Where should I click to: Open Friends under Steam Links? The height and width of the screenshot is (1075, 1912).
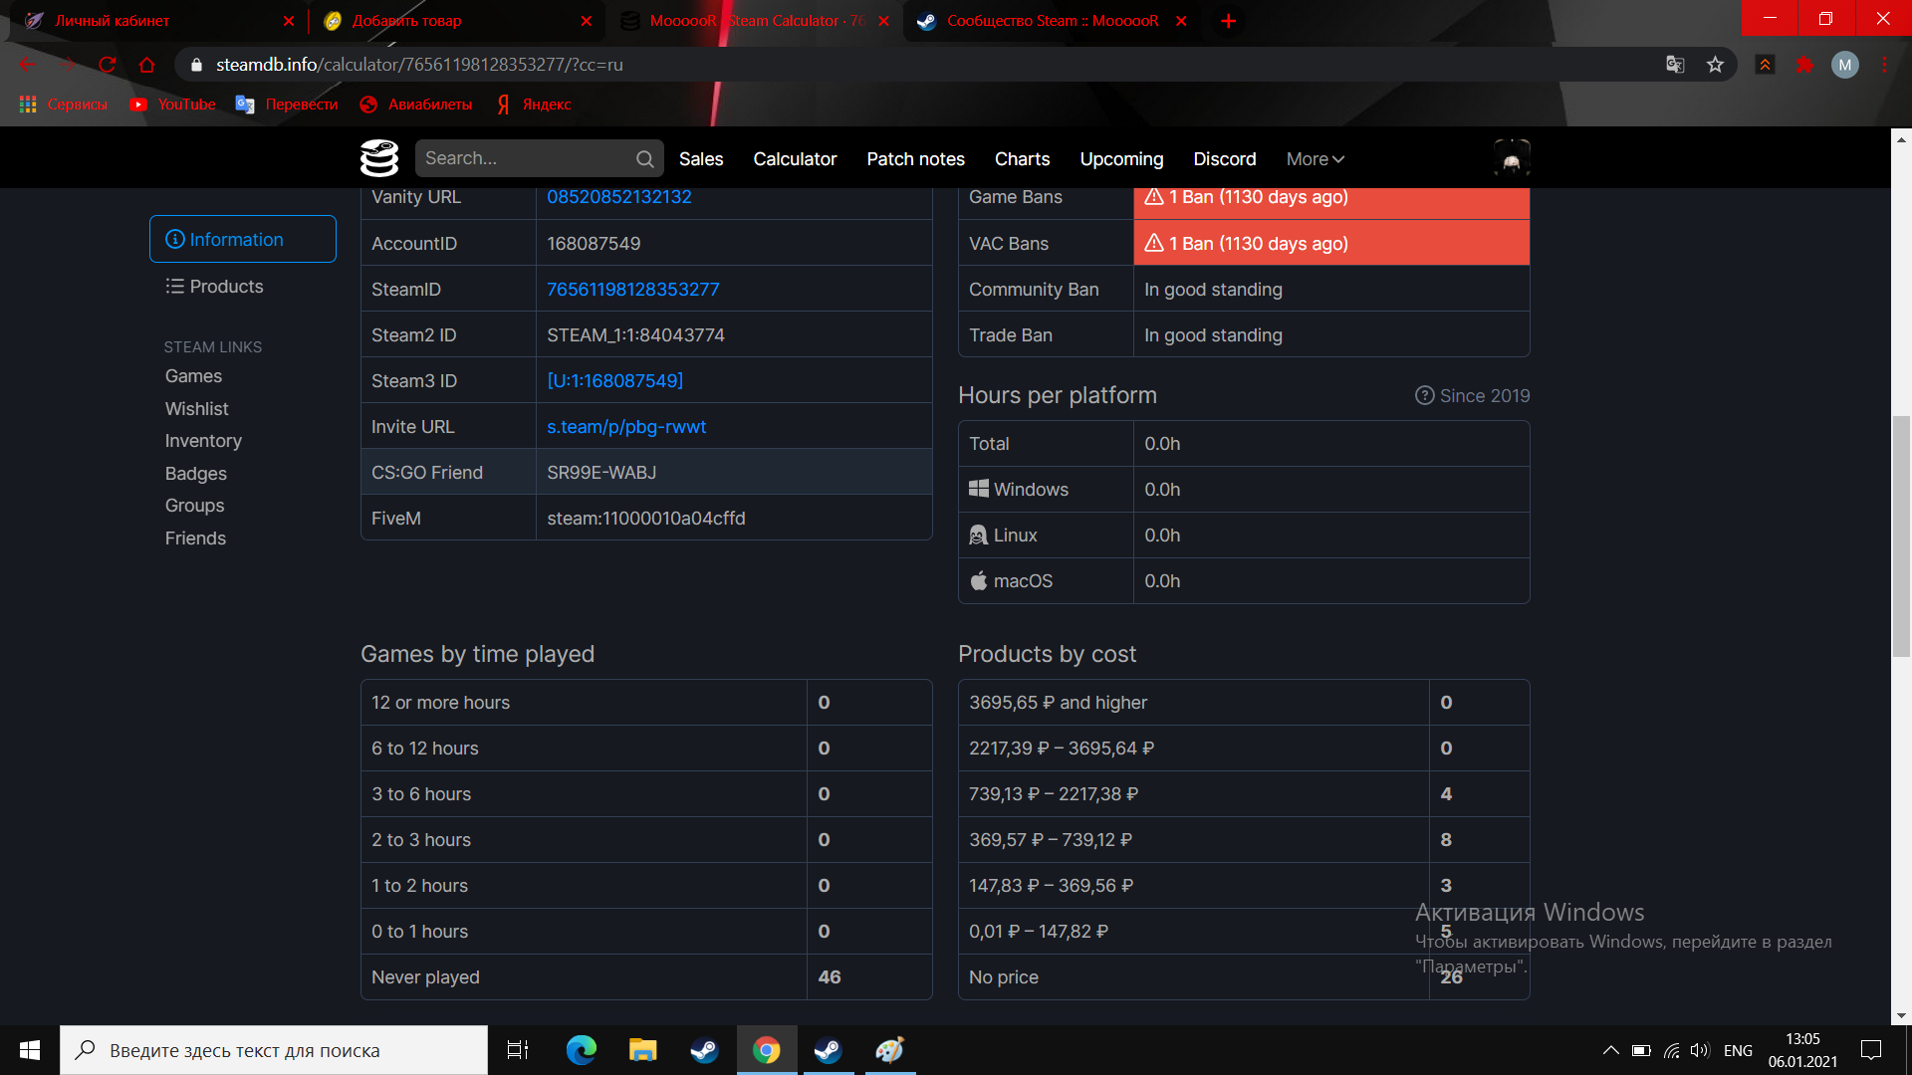[195, 538]
